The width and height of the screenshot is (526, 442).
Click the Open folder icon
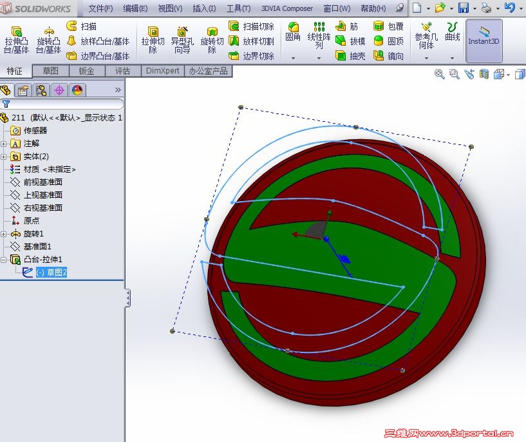tap(440, 7)
